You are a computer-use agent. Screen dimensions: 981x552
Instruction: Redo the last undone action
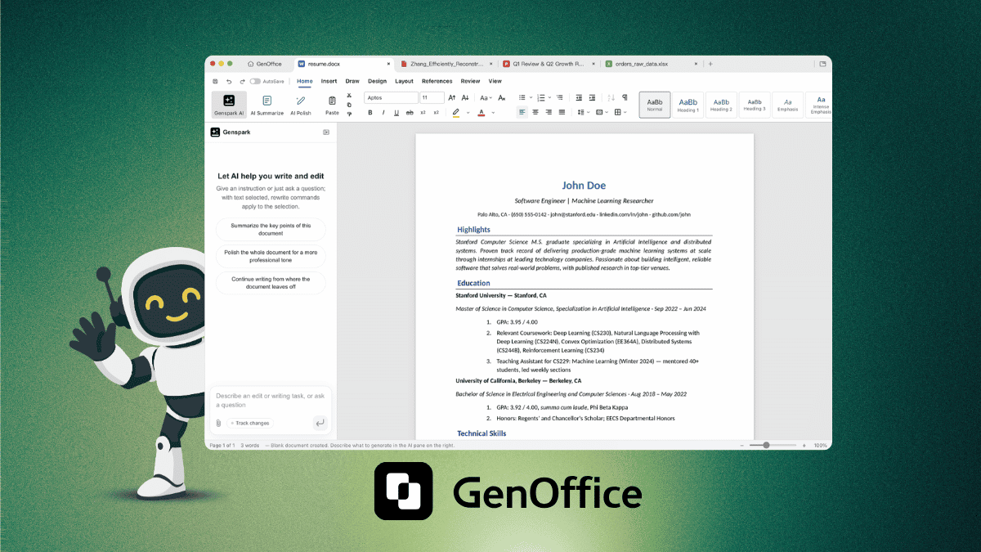pyautogui.click(x=243, y=81)
